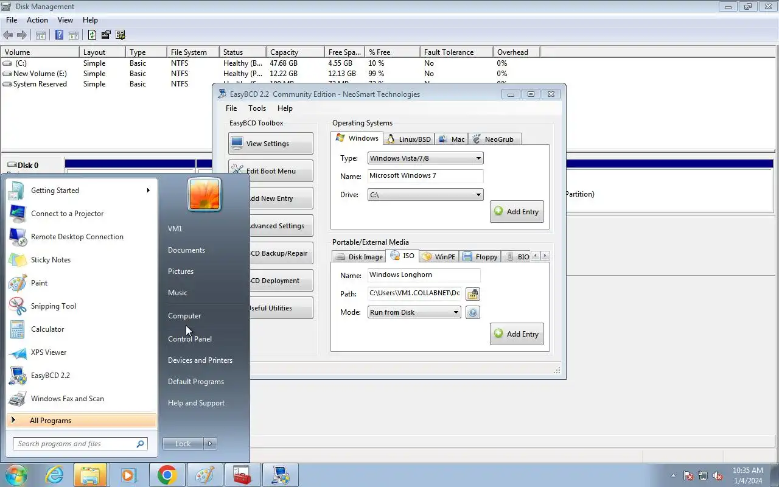The image size is (779, 487).
Task: Open the Tools menu in EasyBCD
Action: [x=257, y=108]
